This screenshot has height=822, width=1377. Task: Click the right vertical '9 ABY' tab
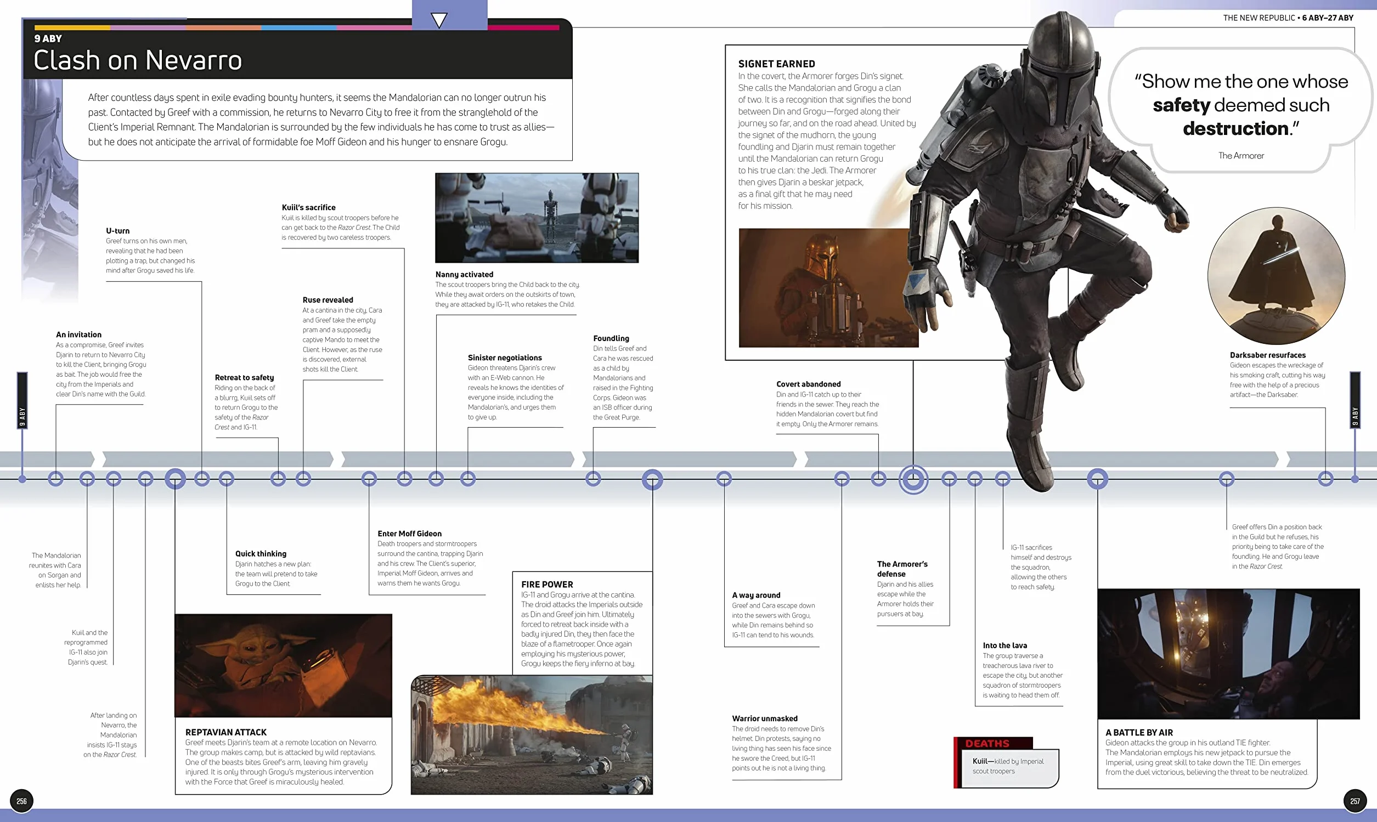[1355, 400]
